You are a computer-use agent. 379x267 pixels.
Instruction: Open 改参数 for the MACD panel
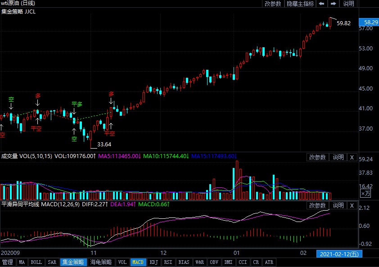(x=318, y=205)
